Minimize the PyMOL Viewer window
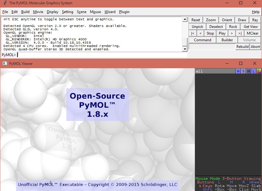 (227, 63)
